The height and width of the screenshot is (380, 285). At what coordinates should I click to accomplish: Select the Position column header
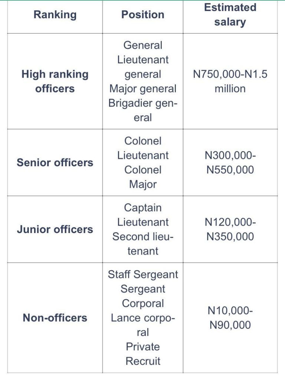pos(143,15)
